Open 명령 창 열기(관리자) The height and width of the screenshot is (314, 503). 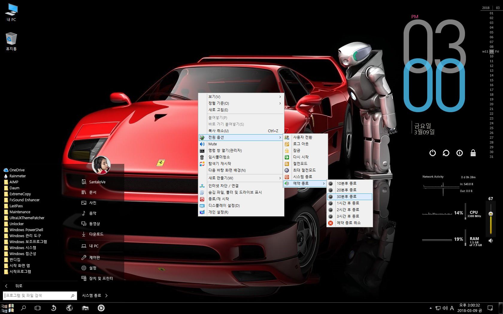tap(241, 150)
